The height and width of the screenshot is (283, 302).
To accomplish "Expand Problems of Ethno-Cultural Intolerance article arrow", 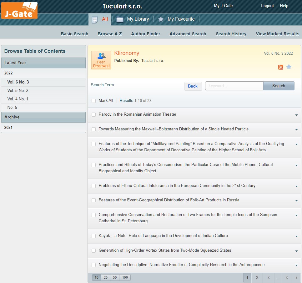I will [296, 186].
